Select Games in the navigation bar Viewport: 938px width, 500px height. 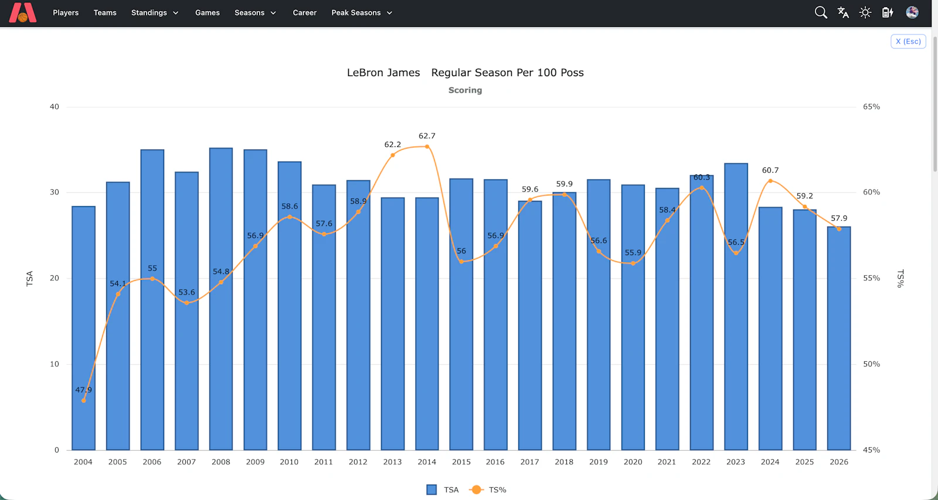(x=208, y=12)
